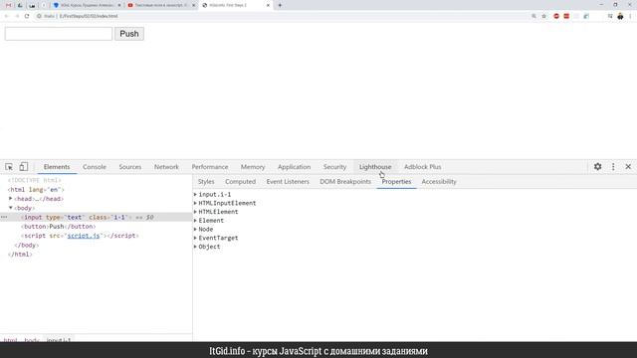Switch to the Elements panel
Screen dimensions: 637x358
coord(57,167)
